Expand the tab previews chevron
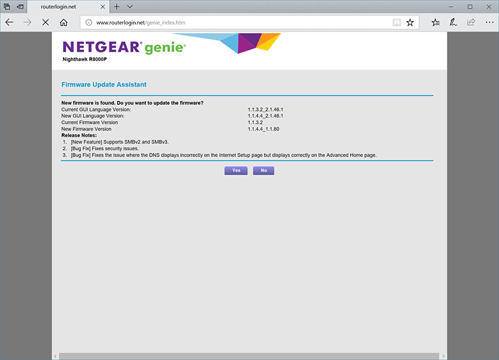Screen dimensions: 499x360 click(130, 6)
